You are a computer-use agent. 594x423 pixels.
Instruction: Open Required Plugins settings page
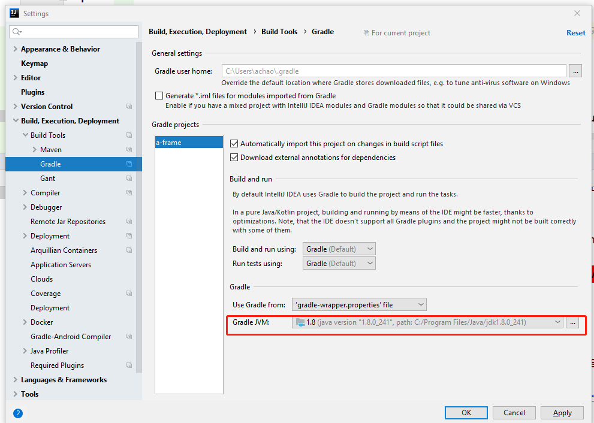pos(57,365)
